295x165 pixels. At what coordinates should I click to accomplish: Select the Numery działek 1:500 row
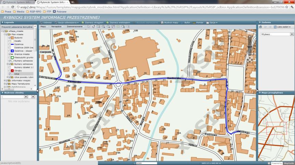(x=21, y=67)
